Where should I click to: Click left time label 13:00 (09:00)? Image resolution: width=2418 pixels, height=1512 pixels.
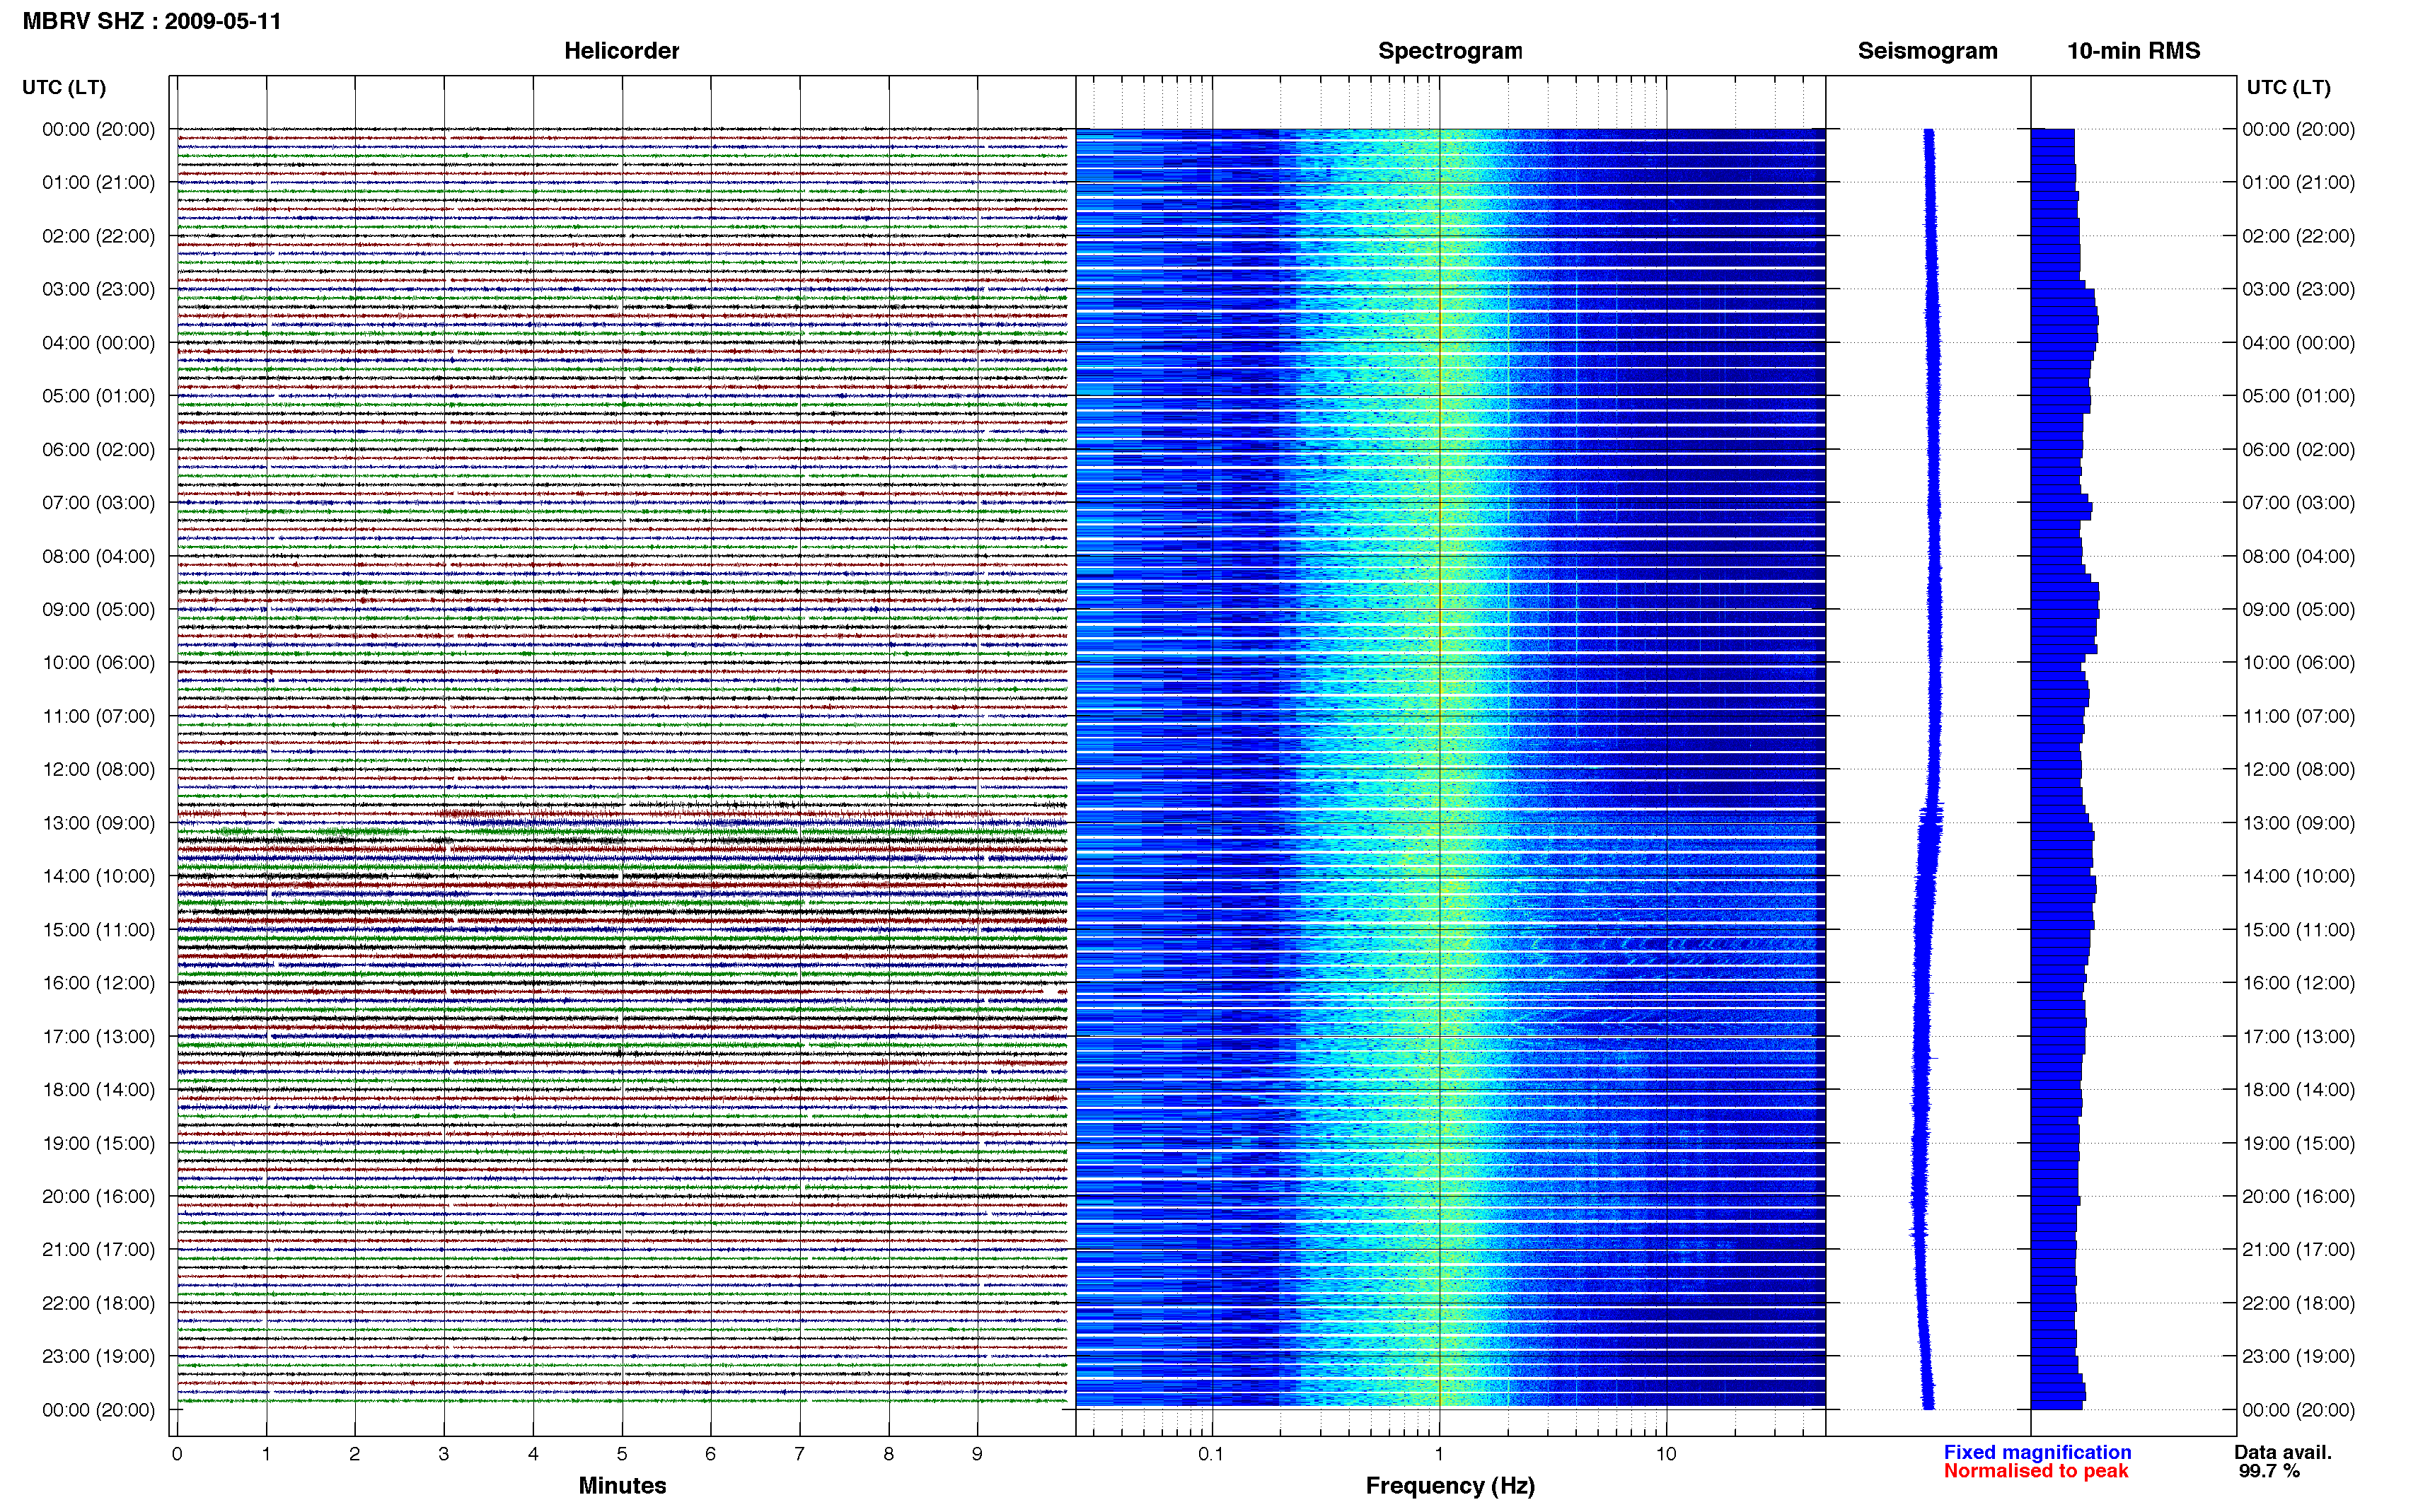point(98,823)
